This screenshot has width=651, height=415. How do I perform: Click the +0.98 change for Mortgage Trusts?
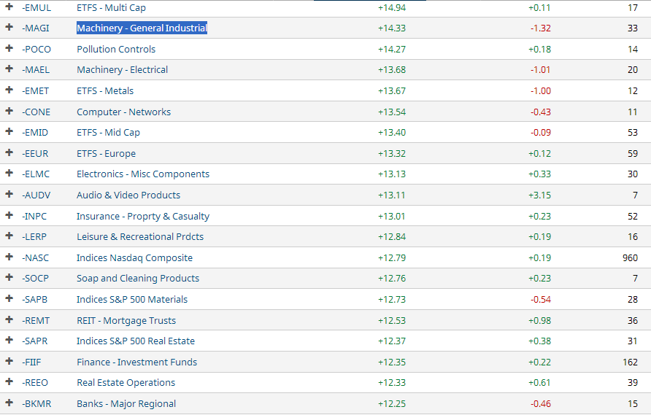[539, 321]
